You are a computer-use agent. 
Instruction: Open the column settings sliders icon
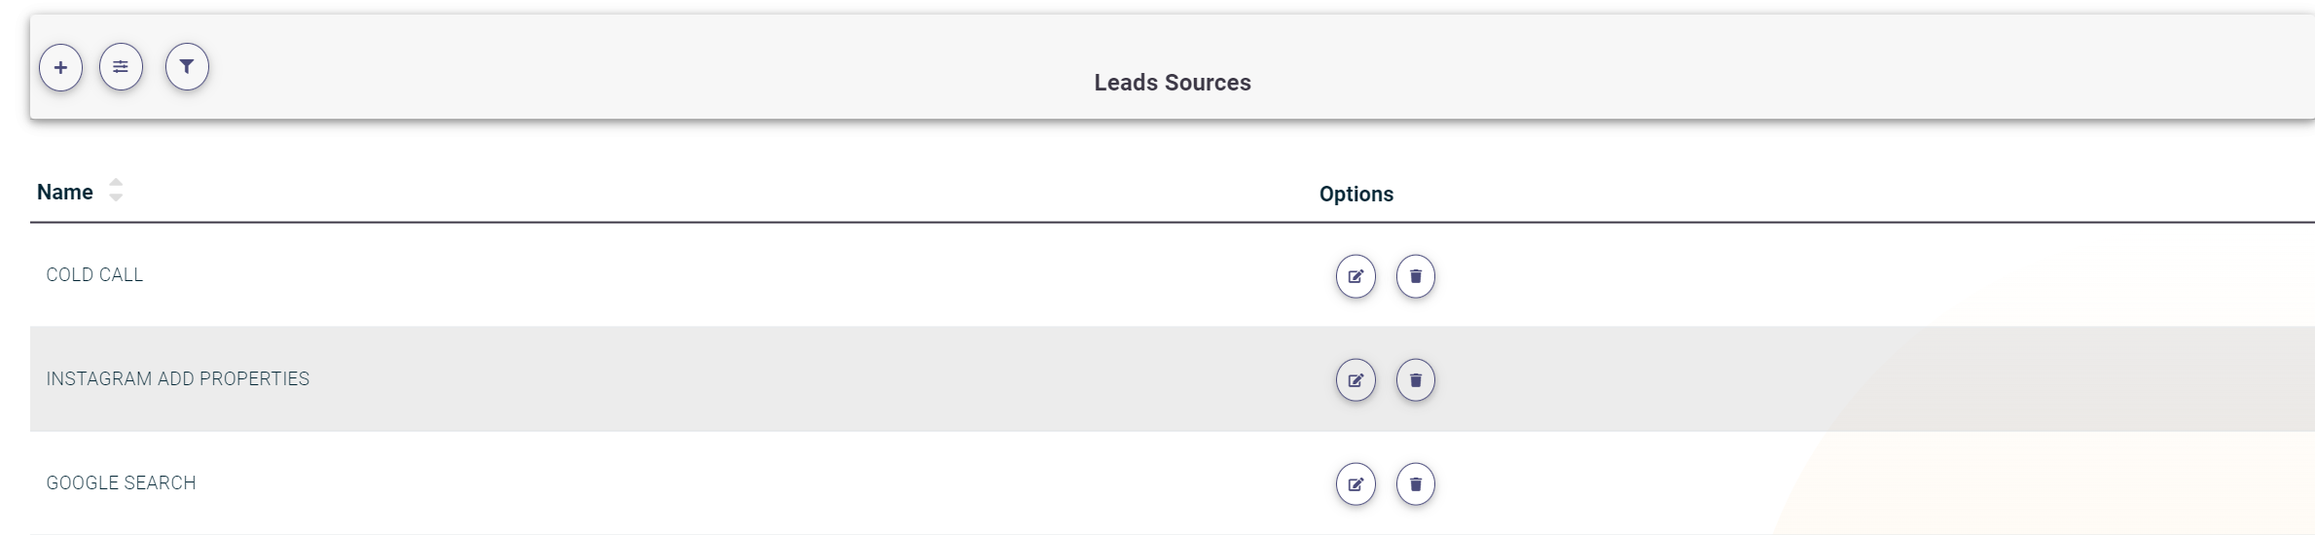tap(121, 68)
